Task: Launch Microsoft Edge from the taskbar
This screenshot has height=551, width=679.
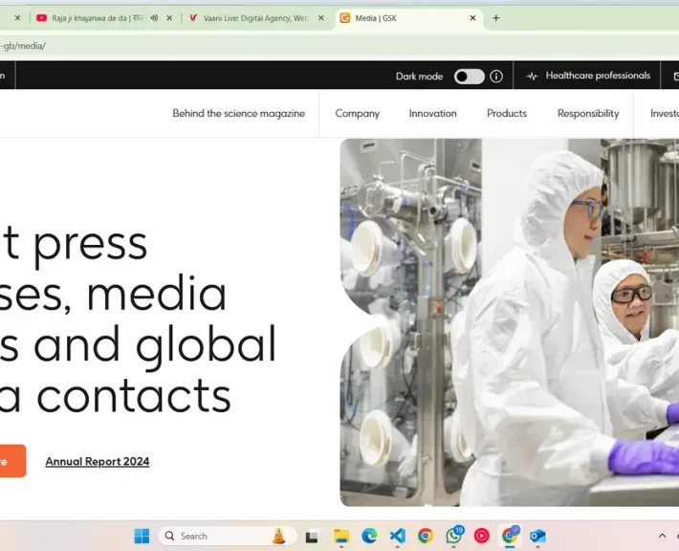Action: pos(369,537)
